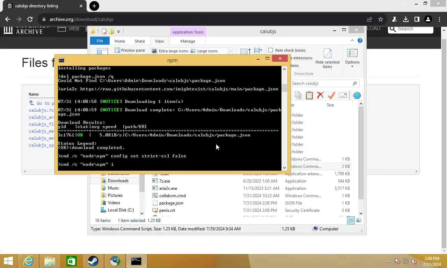Select the collabvm.cmd file
447x268 pixels.
click(172, 195)
